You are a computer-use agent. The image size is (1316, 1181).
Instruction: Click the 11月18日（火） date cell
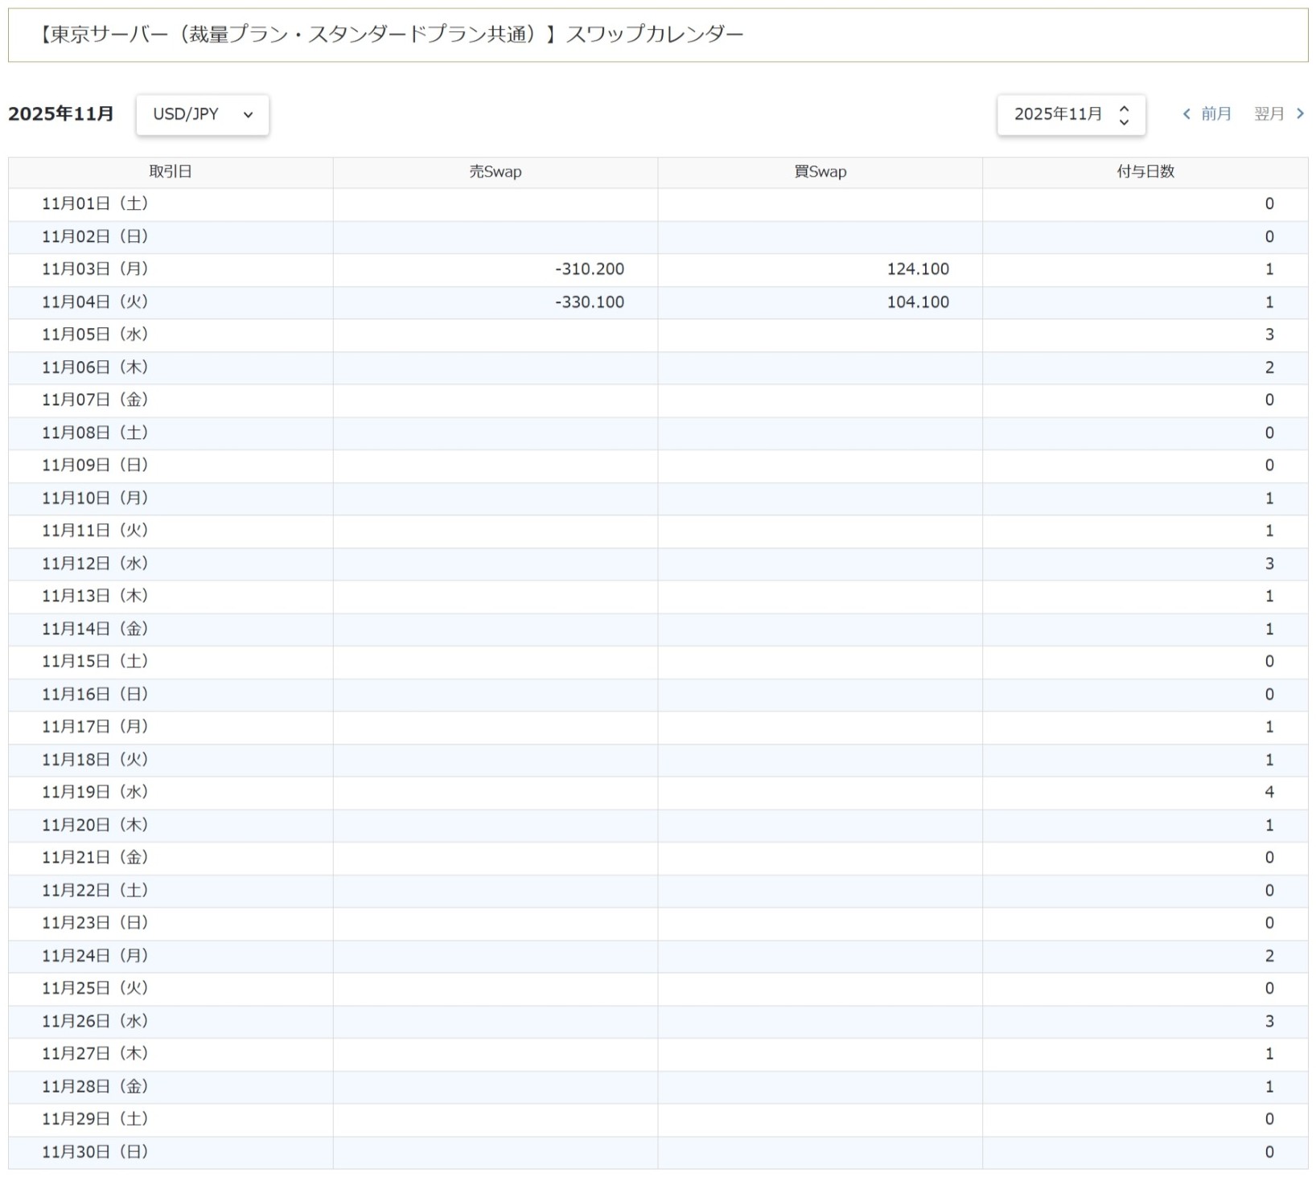pyautogui.click(x=171, y=760)
